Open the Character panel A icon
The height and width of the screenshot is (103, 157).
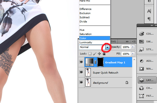pyautogui.click(x=149, y=11)
